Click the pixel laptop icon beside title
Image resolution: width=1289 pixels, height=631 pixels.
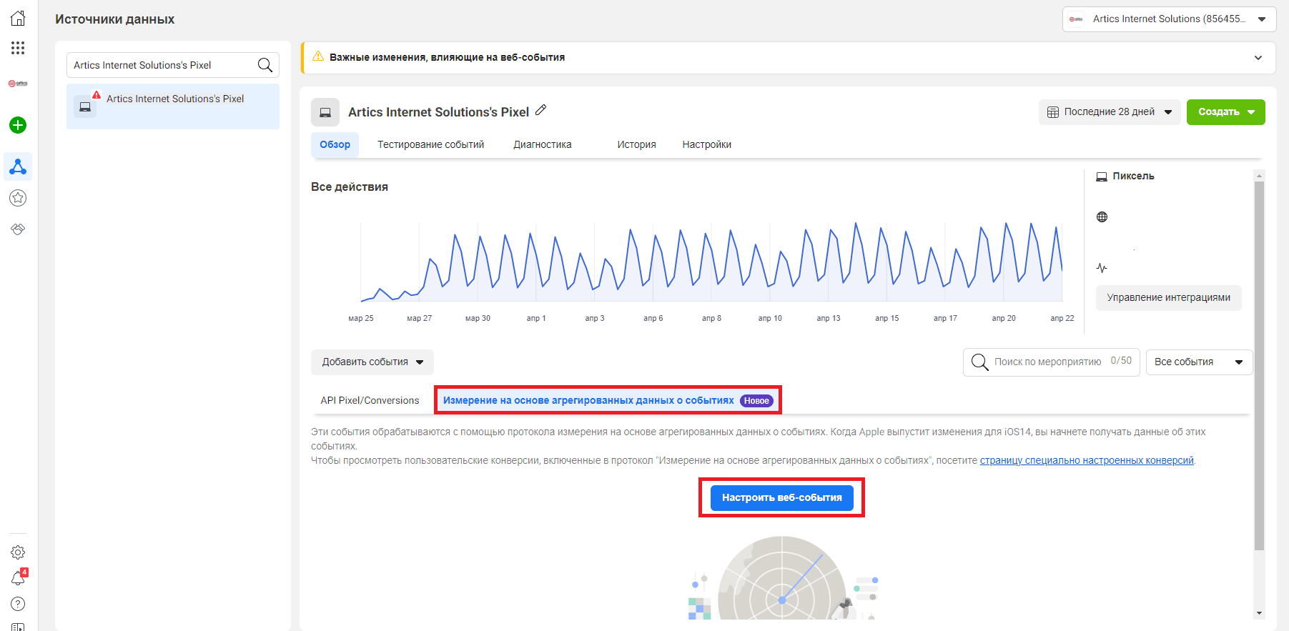pyautogui.click(x=325, y=112)
